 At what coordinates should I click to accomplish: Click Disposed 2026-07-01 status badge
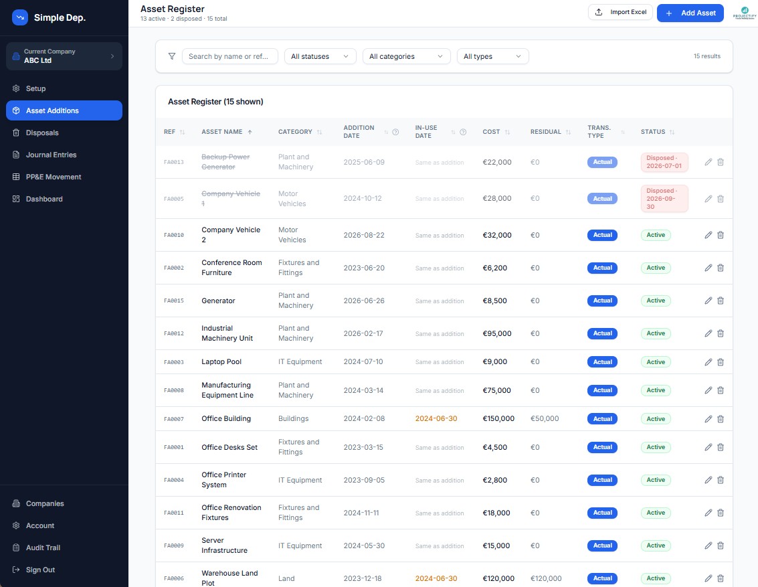tap(664, 162)
